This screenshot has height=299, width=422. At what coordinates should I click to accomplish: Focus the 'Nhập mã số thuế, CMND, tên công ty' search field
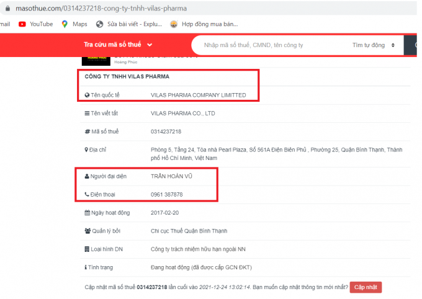pos(272,45)
